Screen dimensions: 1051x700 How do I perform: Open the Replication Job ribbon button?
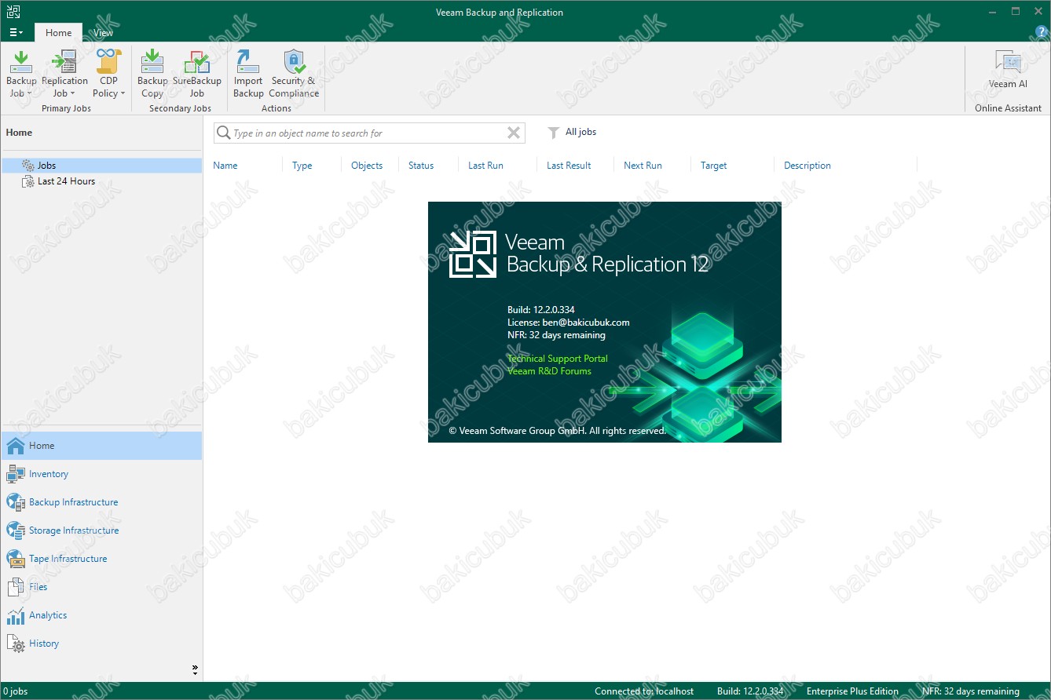[x=64, y=73]
